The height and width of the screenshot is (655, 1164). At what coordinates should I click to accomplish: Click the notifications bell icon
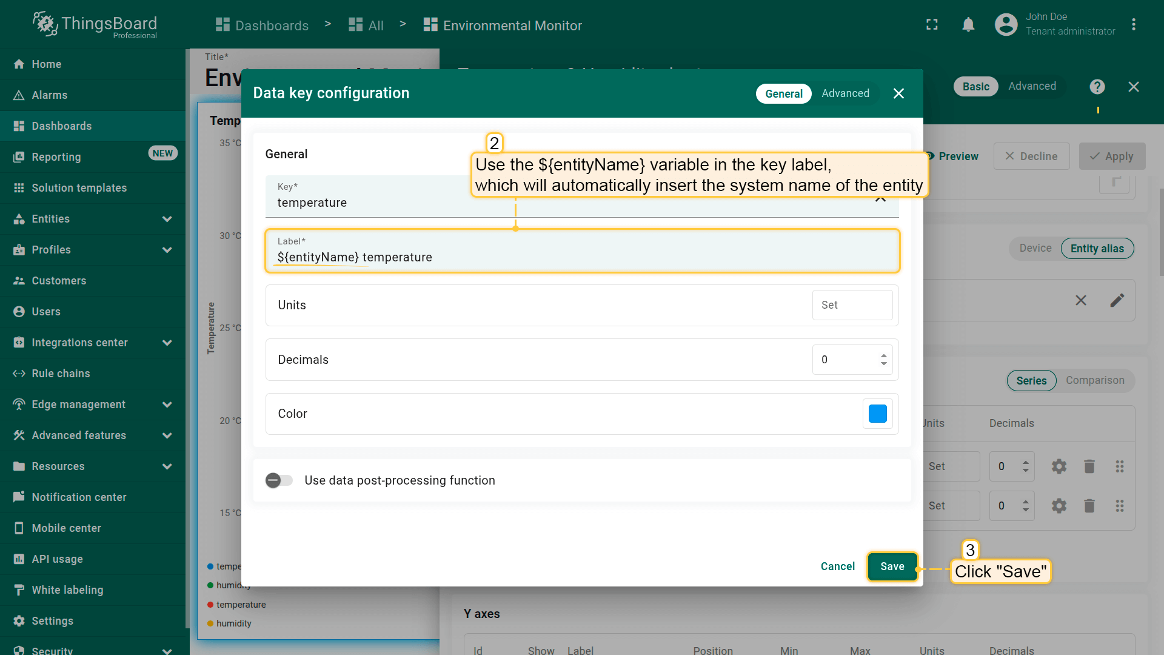pyautogui.click(x=968, y=25)
